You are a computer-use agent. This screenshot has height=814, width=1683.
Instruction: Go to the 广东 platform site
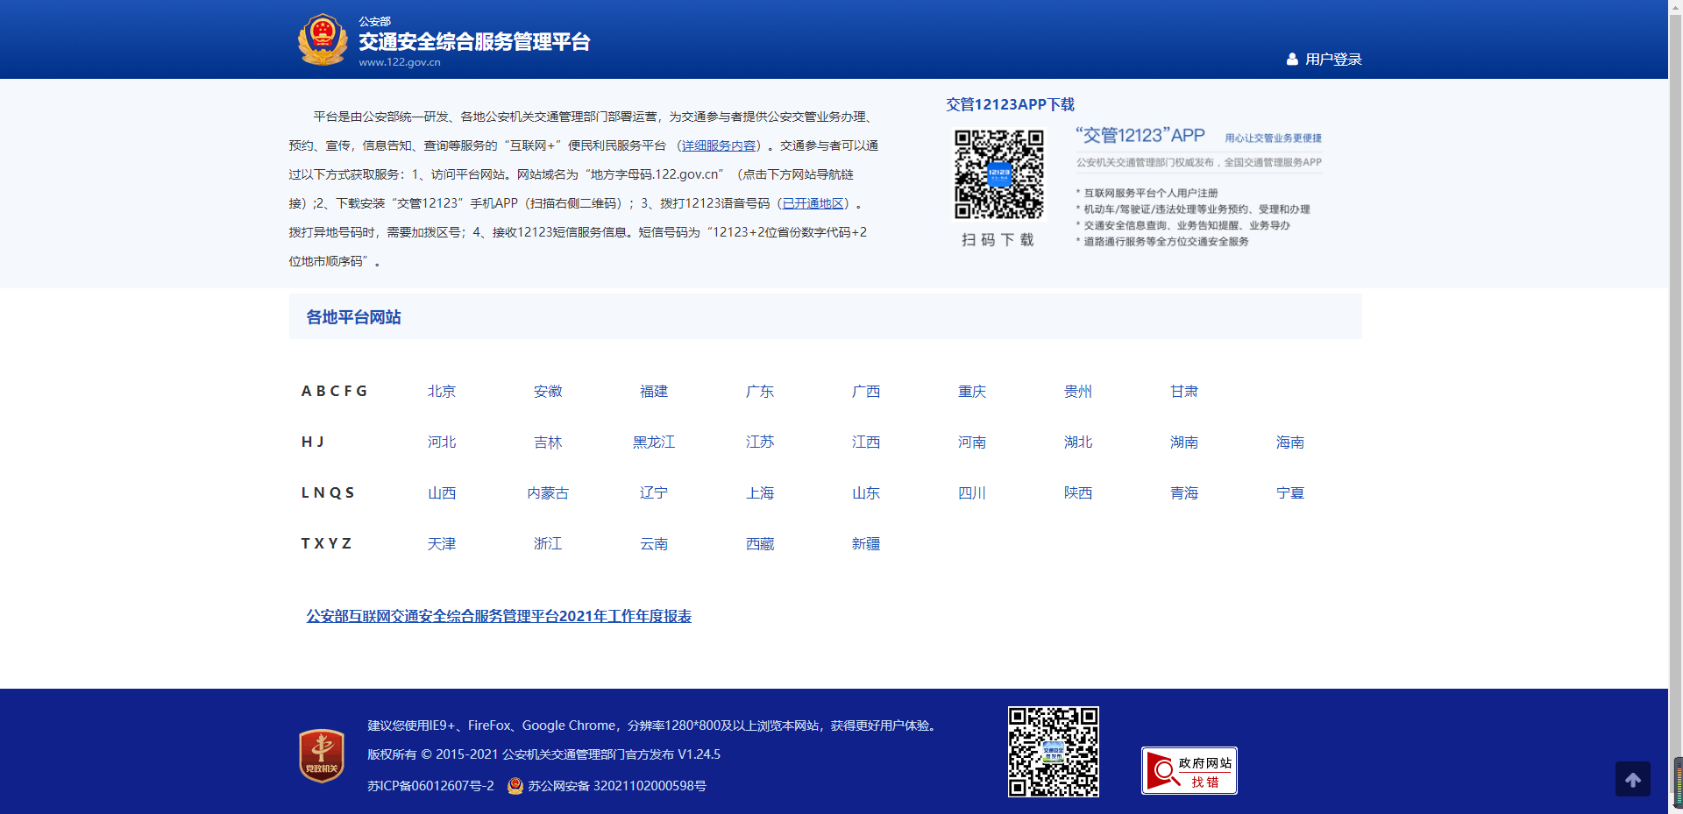point(760,392)
